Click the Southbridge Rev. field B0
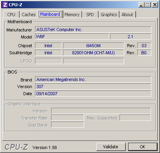160x153 pixels. pyautogui.click(x=144, y=53)
